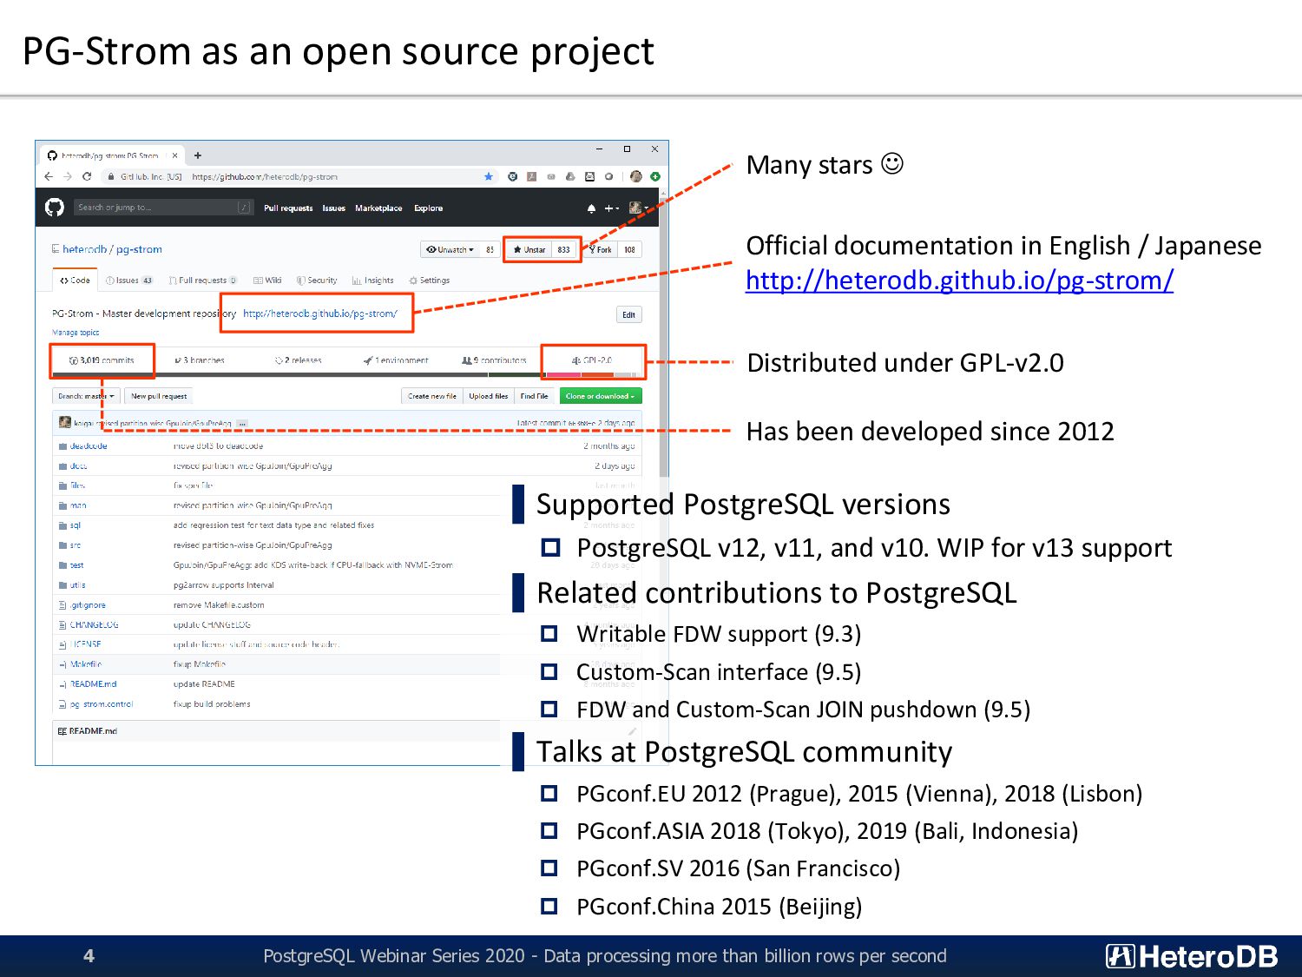Viewport: 1302px width, 977px height.
Task: Open the 9 contributors link
Action: pyautogui.click(x=495, y=360)
